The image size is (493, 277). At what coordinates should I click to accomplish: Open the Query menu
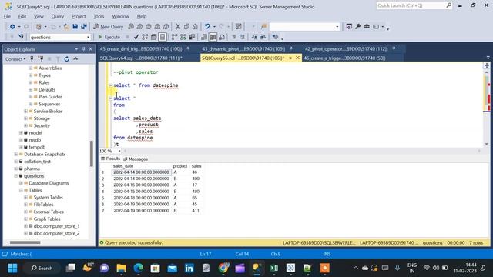pyautogui.click(x=58, y=16)
